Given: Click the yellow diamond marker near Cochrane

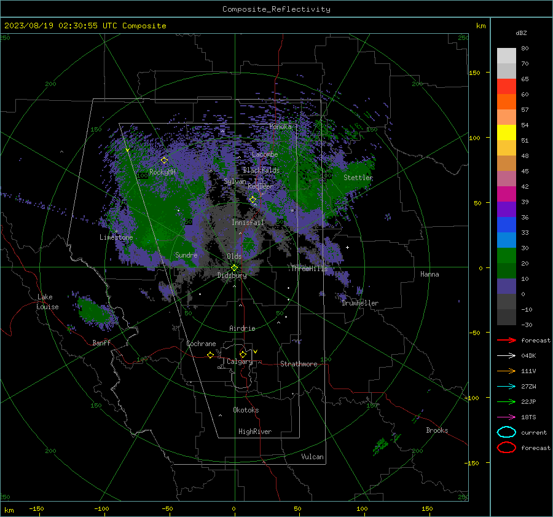Looking at the screenshot, I should [x=210, y=355].
